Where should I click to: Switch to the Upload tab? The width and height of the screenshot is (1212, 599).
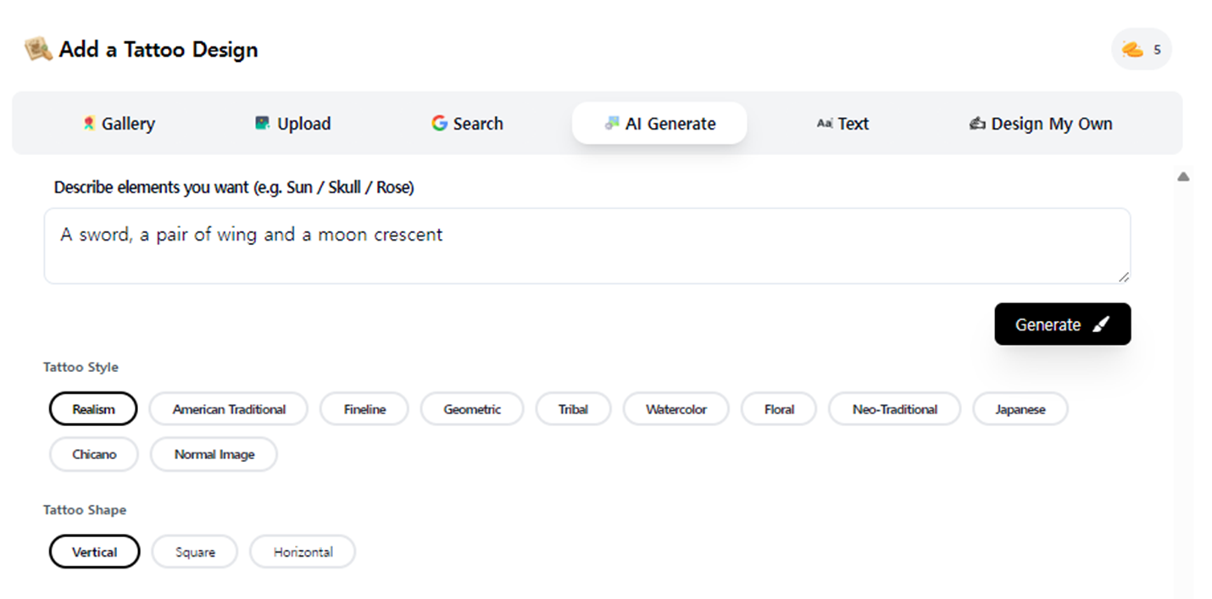(x=292, y=124)
